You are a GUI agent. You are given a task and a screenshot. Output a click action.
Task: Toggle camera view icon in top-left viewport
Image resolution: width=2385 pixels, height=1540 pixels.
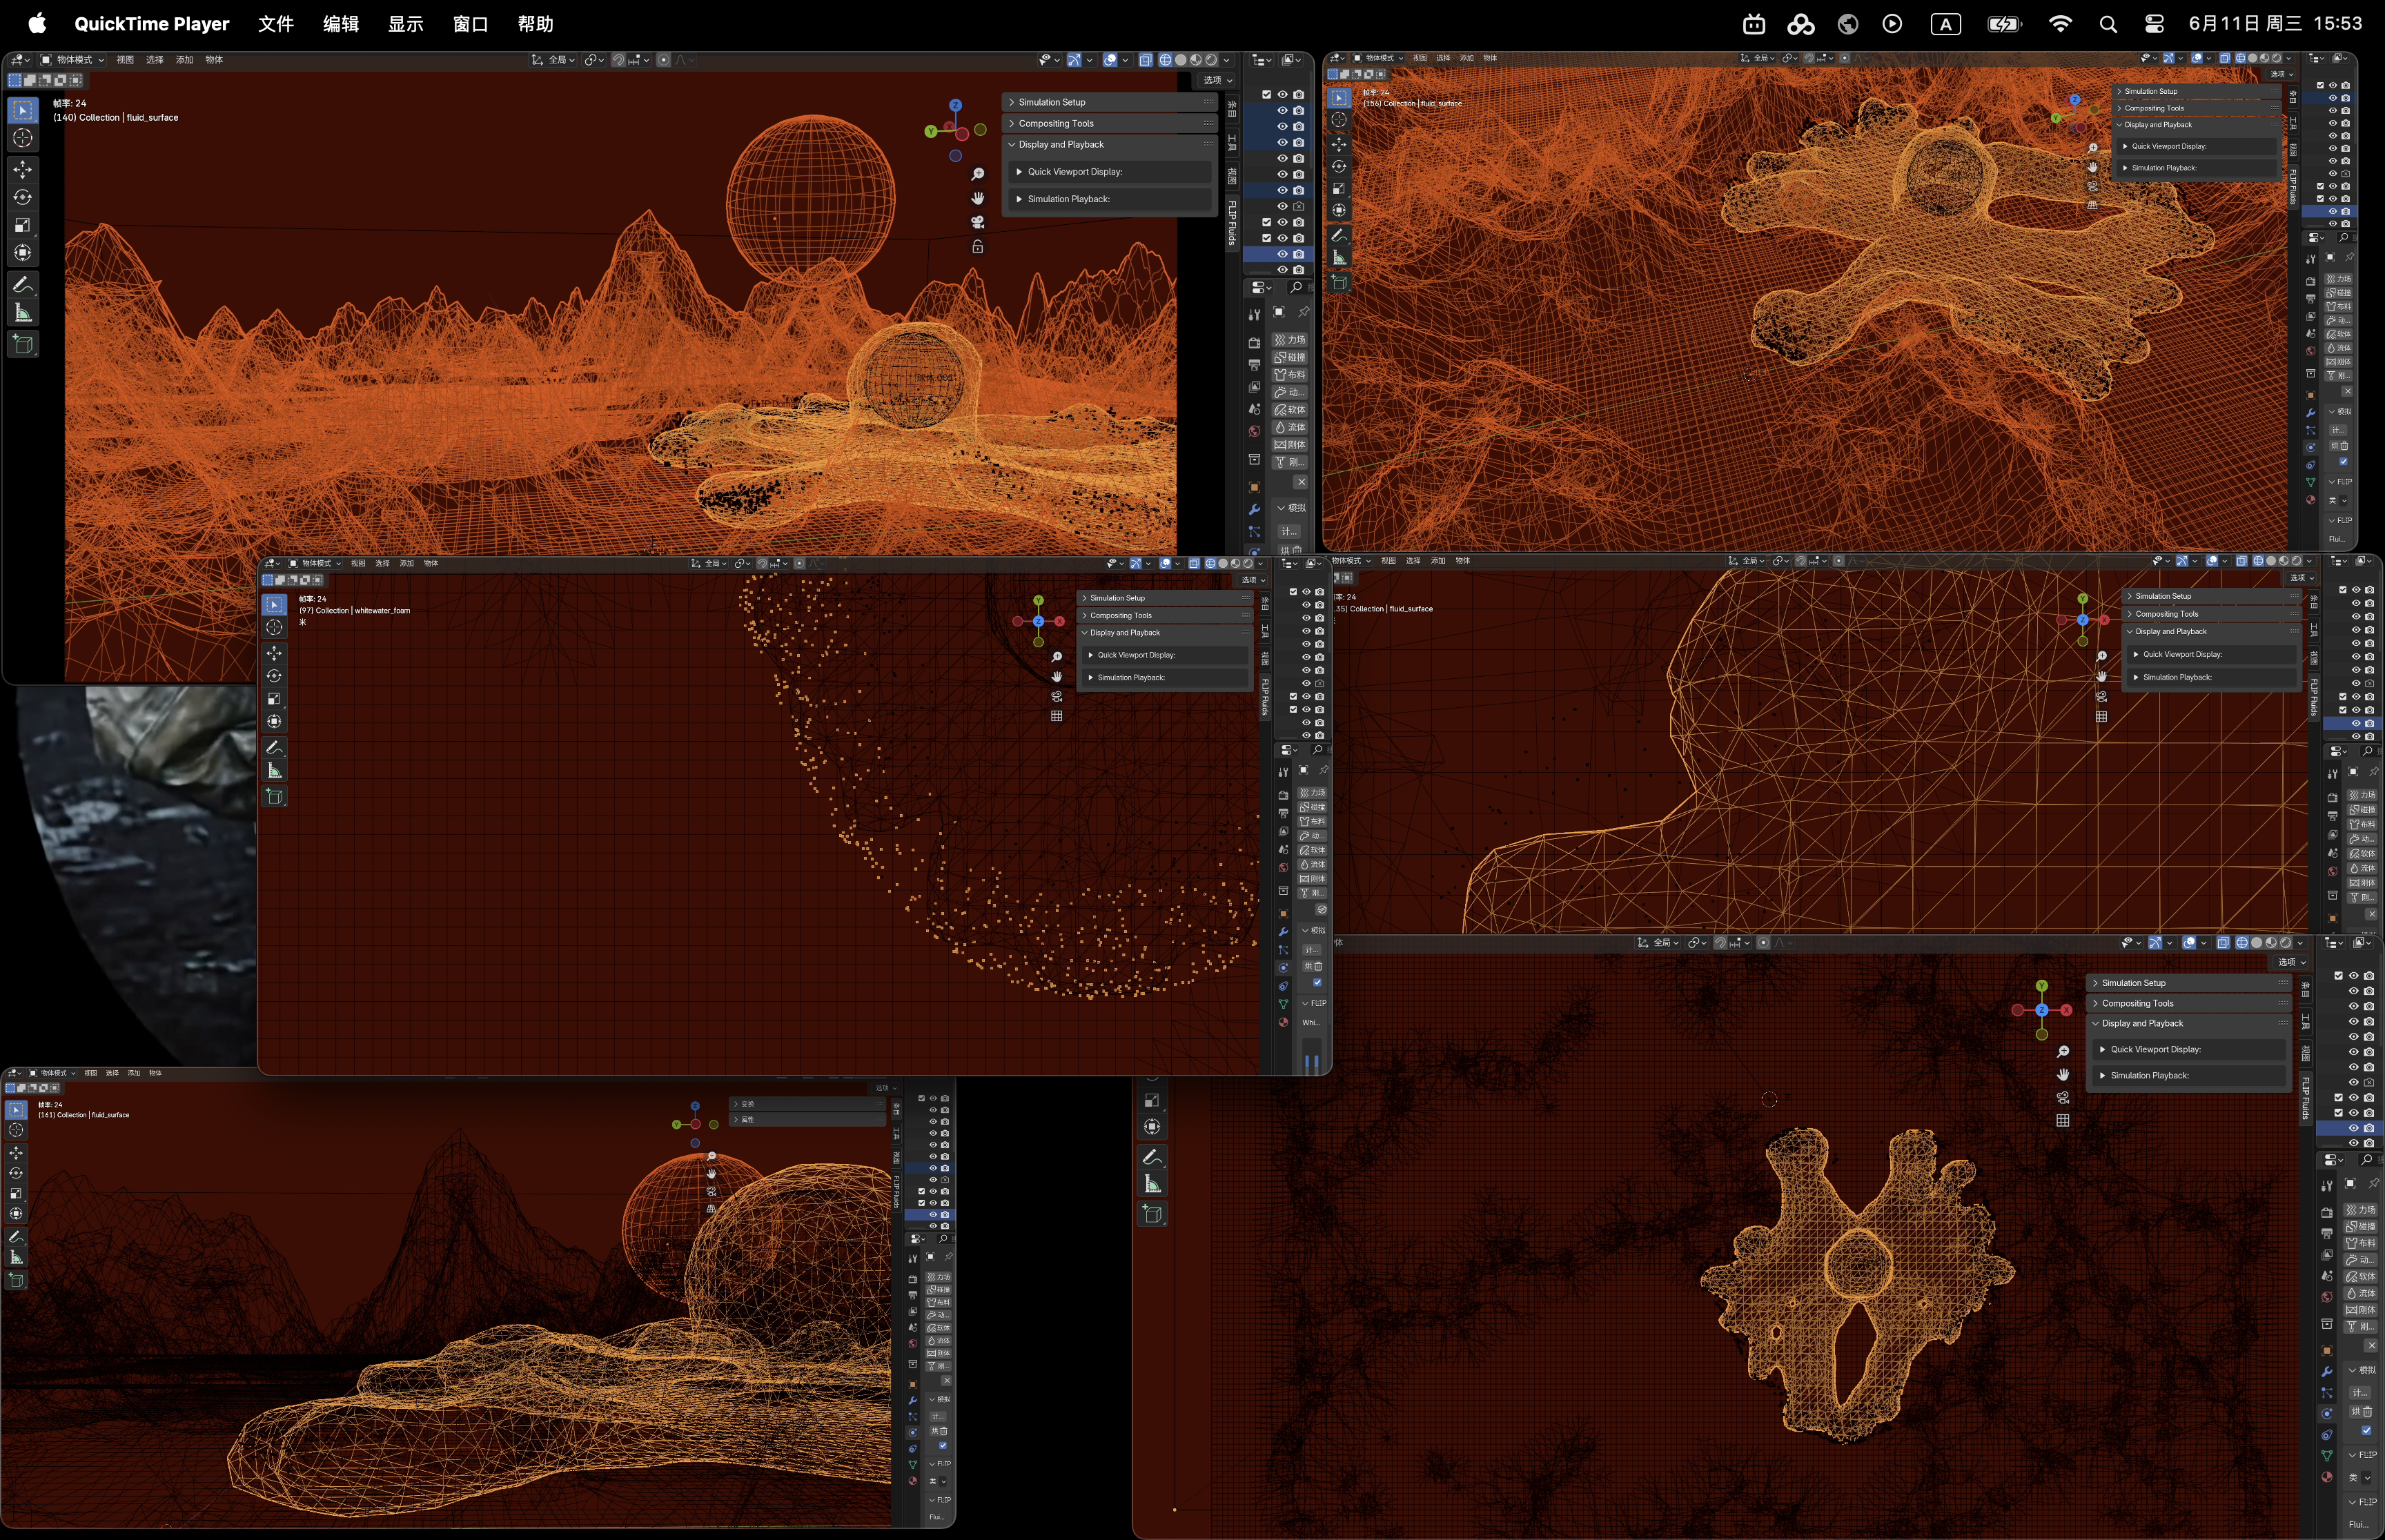point(978,222)
